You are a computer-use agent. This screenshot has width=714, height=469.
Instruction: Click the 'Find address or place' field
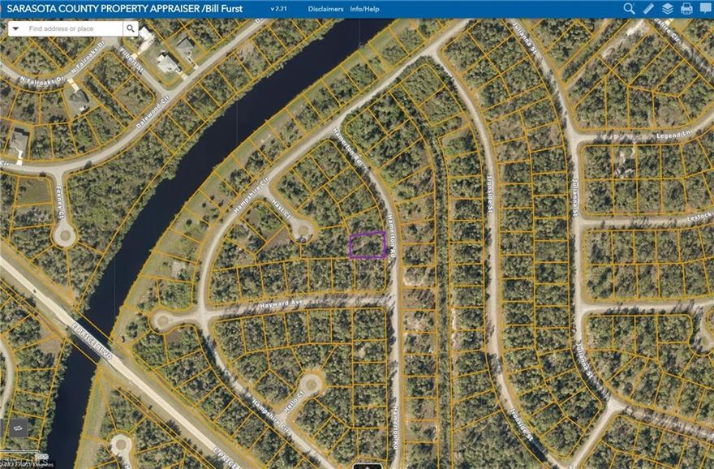tap(73, 28)
